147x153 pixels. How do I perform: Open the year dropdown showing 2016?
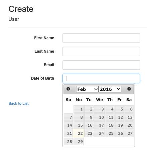click(x=110, y=89)
